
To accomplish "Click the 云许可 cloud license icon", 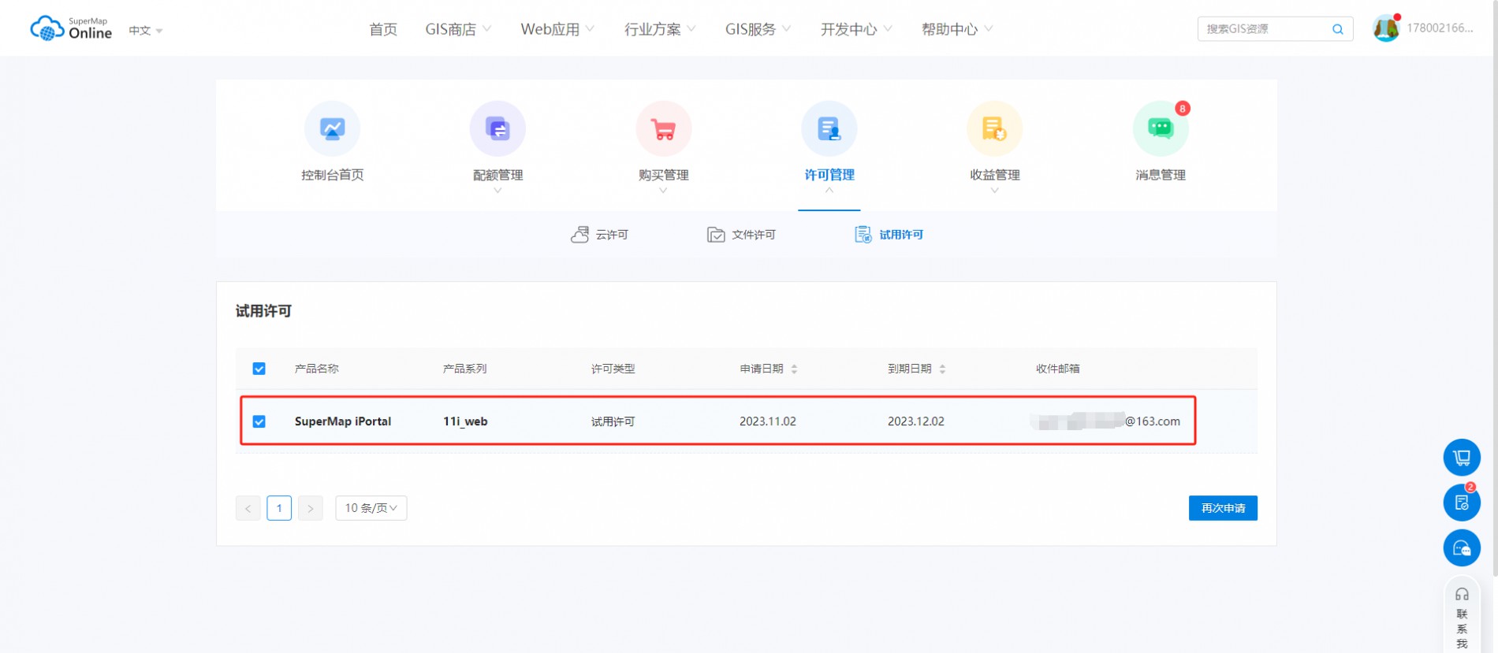I will click(x=579, y=235).
